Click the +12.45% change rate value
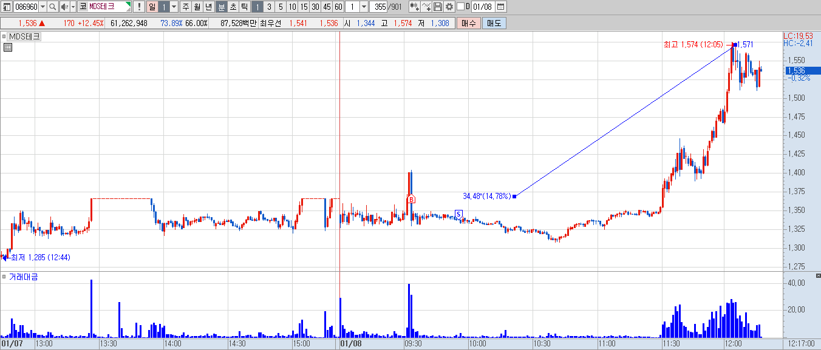The height and width of the screenshot is (350, 821). (x=90, y=23)
